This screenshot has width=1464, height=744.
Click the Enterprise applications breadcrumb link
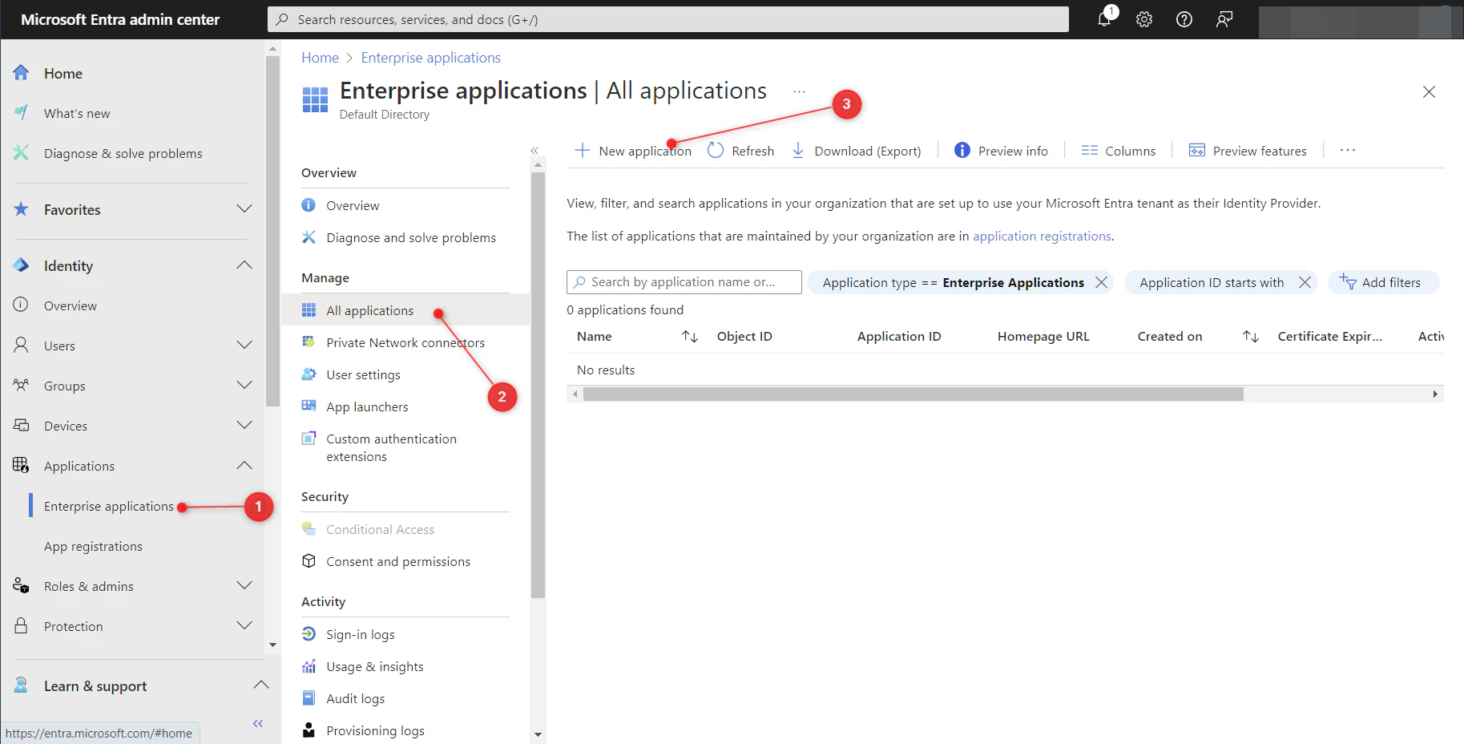430,58
